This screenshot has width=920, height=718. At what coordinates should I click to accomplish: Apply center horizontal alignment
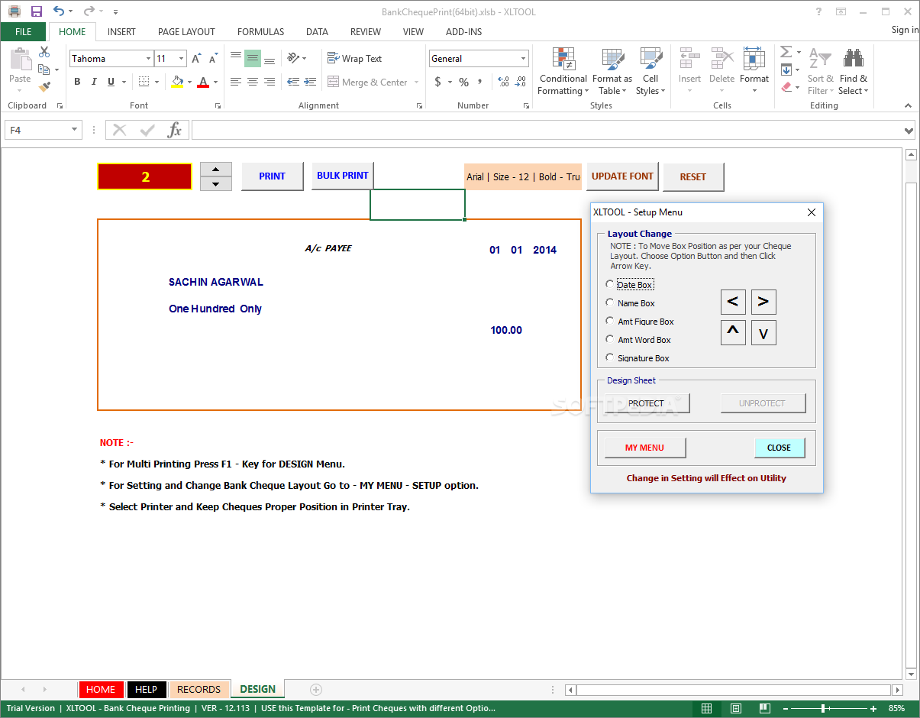point(252,82)
